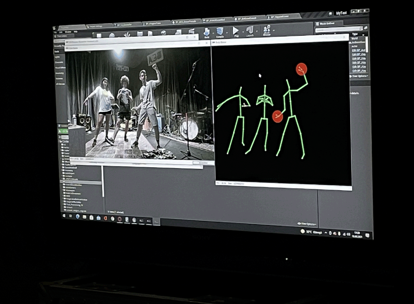Select the Lights category
Image resolution: width=414 pixels, height=304 pixels.
click(58, 57)
